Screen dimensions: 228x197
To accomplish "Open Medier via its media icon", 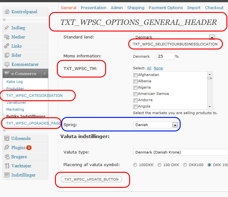I will (x=7, y=37).
